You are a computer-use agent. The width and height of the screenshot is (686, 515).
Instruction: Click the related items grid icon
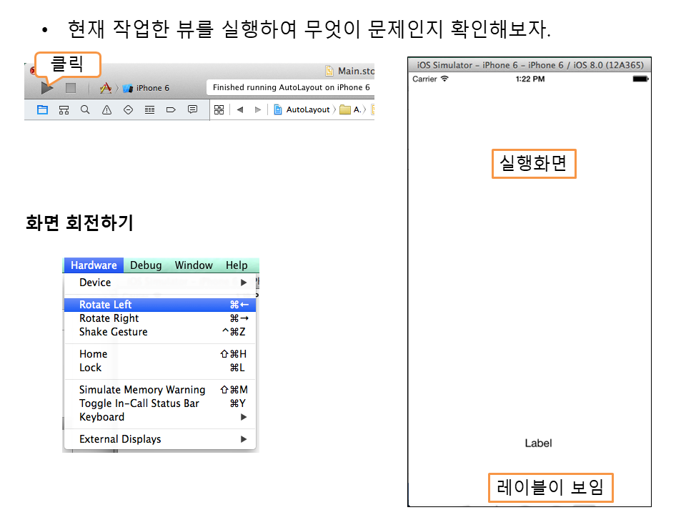click(x=219, y=109)
